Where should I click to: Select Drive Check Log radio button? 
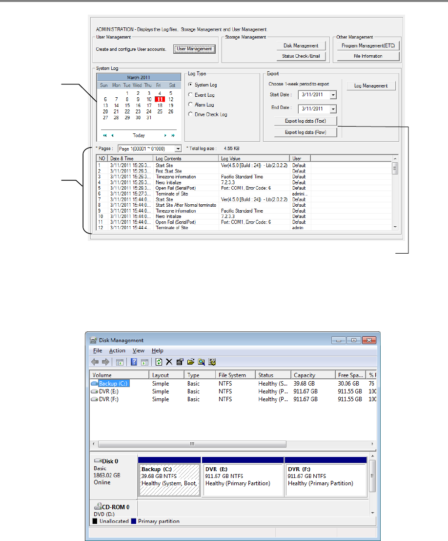pyautogui.click(x=191, y=114)
